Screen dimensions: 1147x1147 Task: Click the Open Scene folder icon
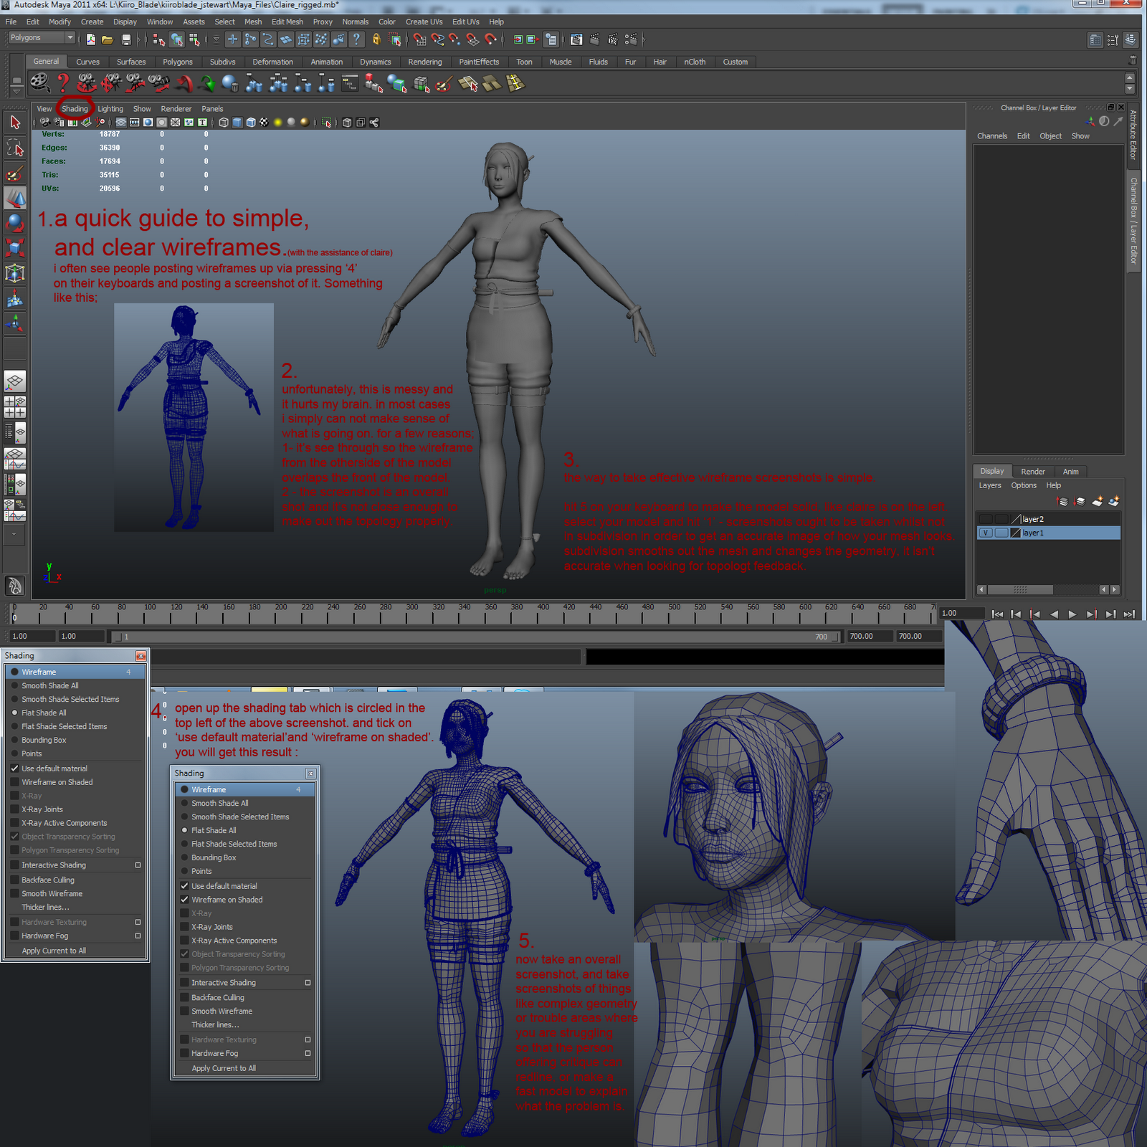pos(108,39)
